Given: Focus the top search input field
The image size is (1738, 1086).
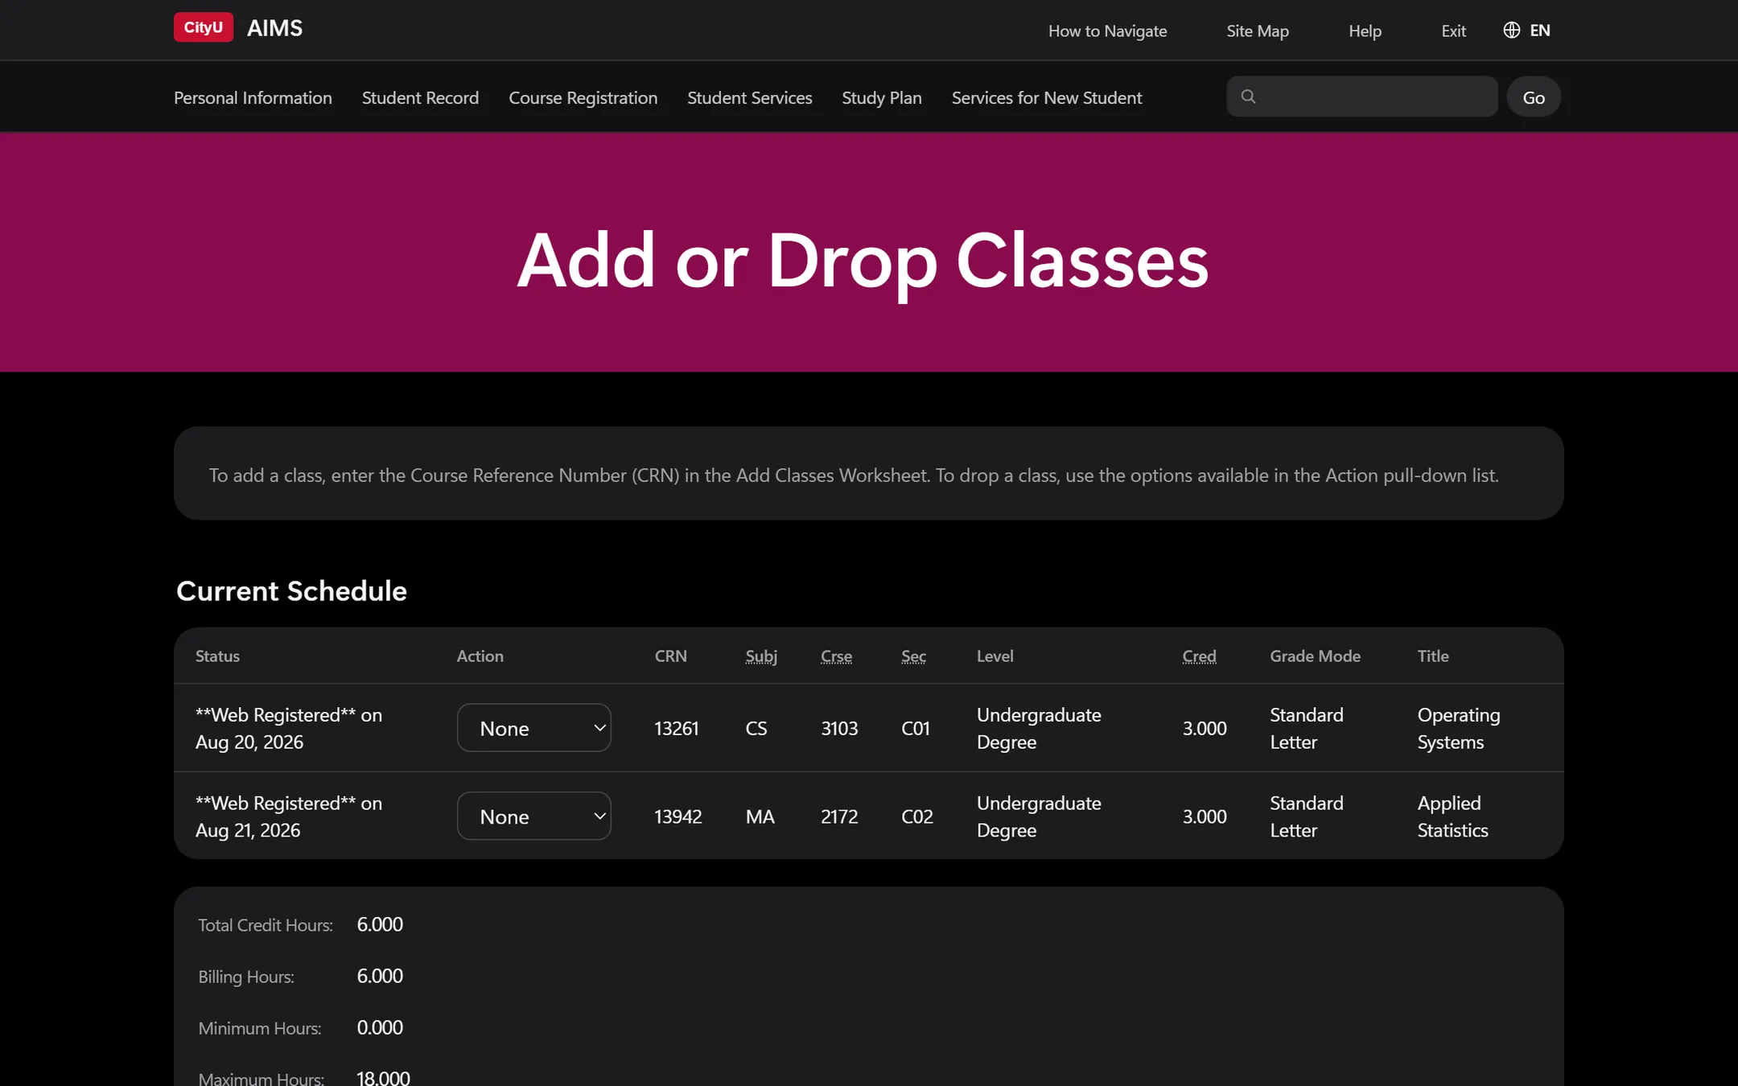Looking at the screenshot, I should point(1362,97).
